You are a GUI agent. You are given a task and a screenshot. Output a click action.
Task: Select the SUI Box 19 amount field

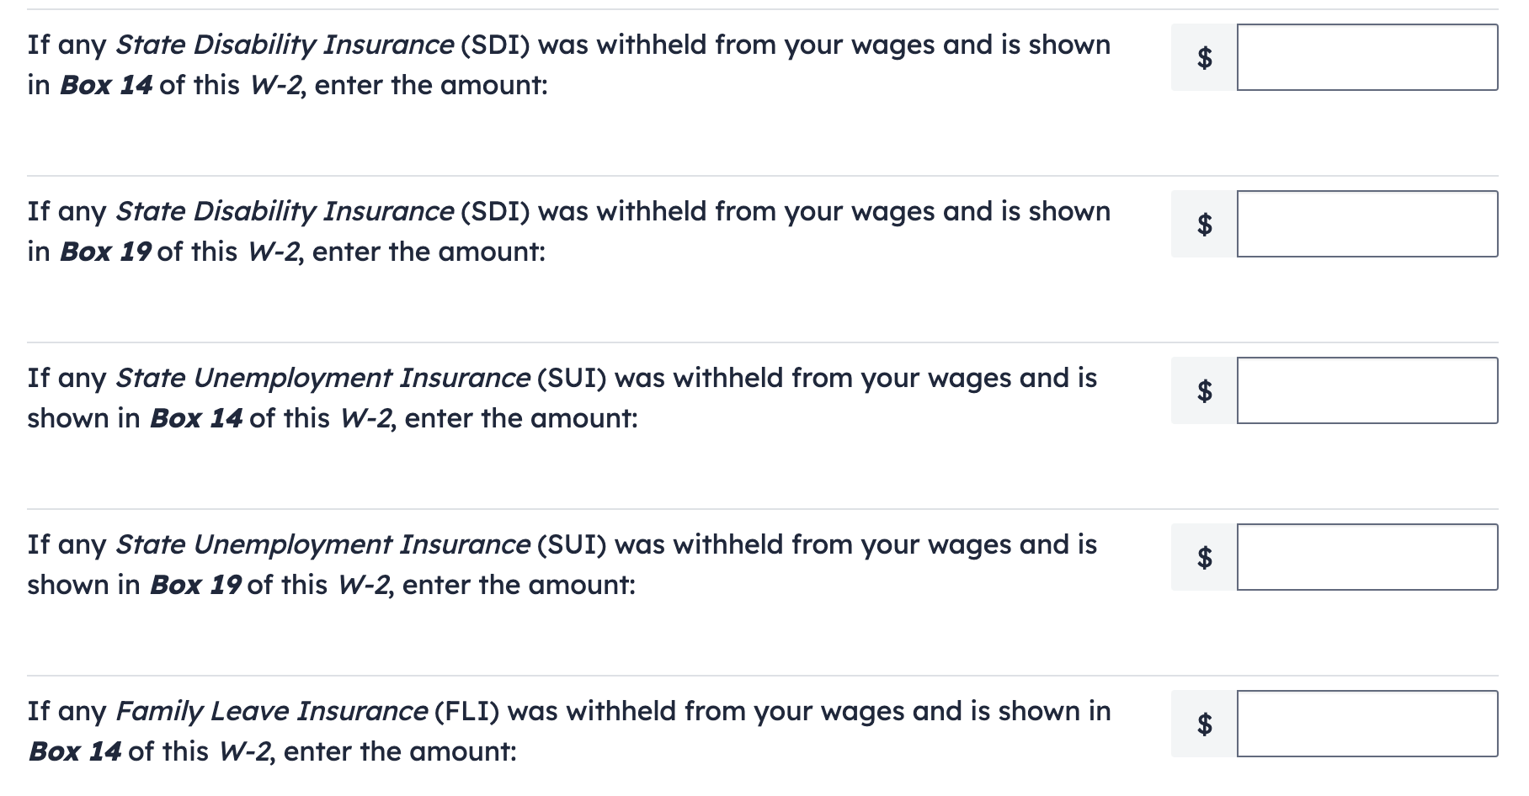(1367, 557)
